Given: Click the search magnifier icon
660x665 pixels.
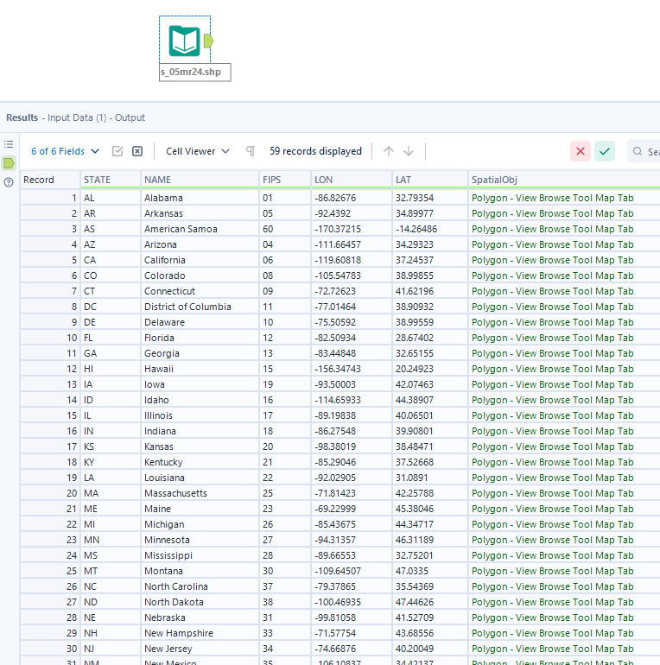Looking at the screenshot, I should point(637,152).
